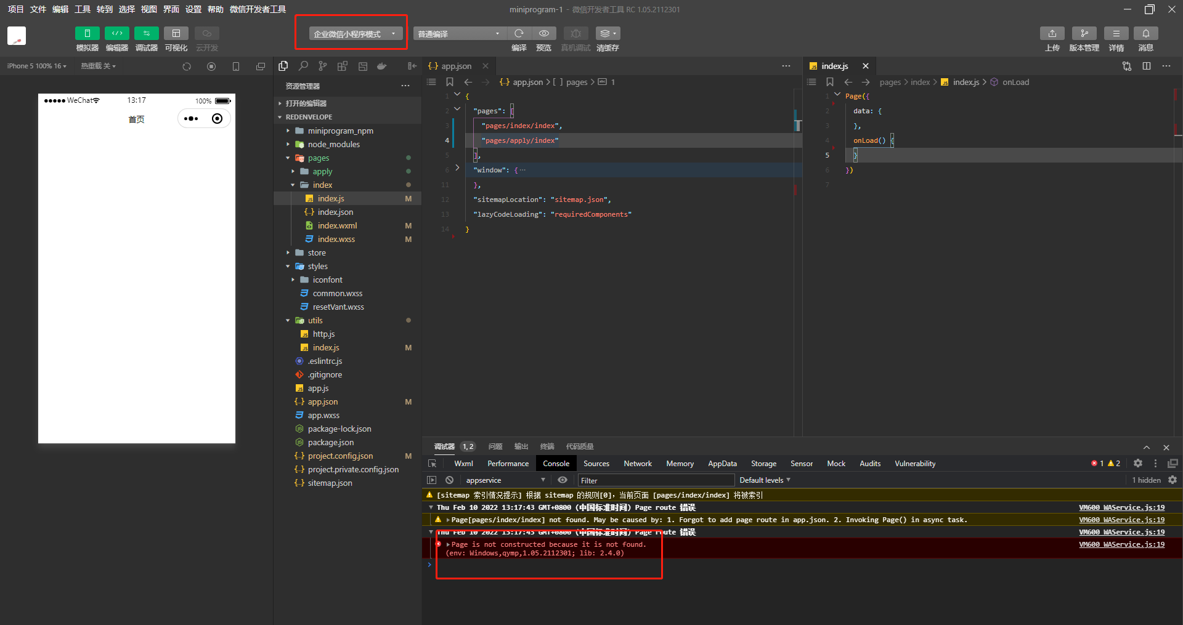The width and height of the screenshot is (1183, 625).
Task: Toggle the console sidebar icon
Action: [432, 480]
